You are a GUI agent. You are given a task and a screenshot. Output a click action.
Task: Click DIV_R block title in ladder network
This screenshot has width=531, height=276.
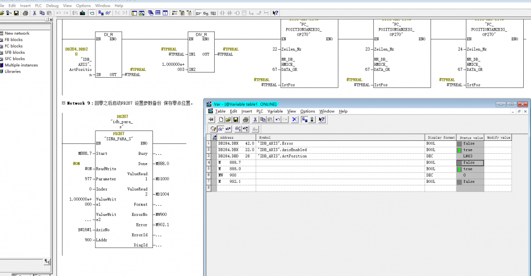pyautogui.click(x=201, y=35)
